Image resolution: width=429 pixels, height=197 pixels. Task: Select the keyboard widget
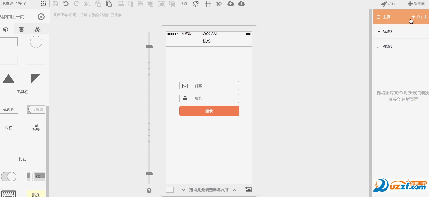pos(9,194)
